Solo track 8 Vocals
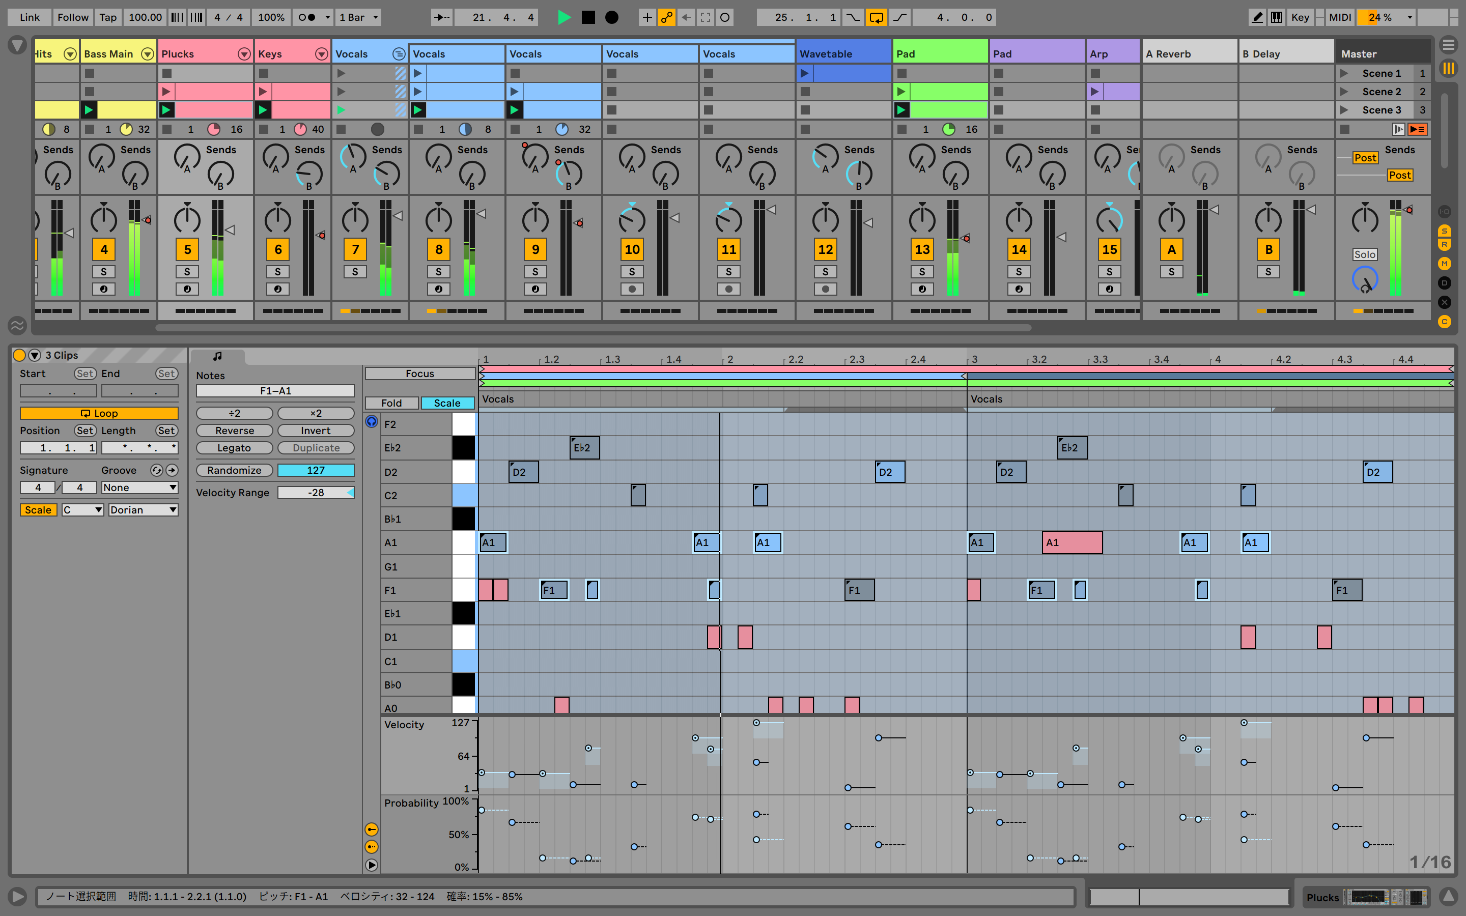 point(438,272)
